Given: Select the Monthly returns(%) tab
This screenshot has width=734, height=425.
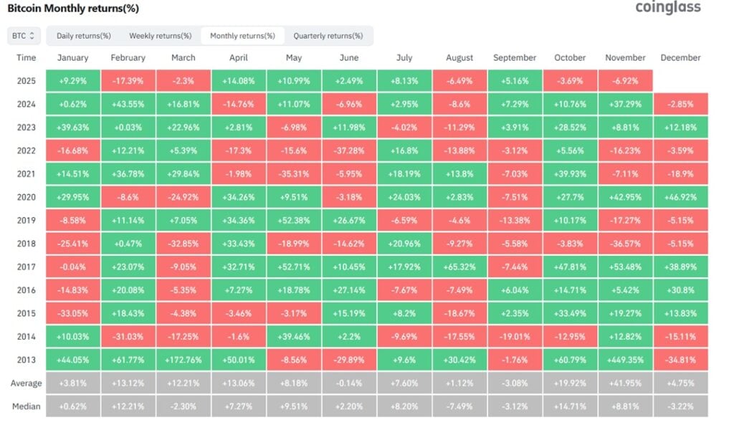Looking at the screenshot, I should click(x=242, y=36).
